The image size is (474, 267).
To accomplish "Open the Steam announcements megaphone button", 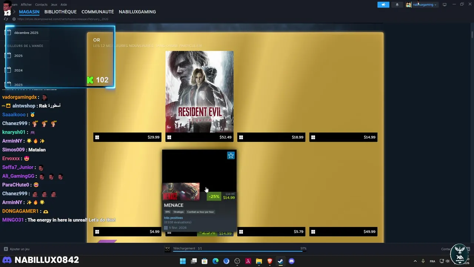I will (x=383, y=4).
